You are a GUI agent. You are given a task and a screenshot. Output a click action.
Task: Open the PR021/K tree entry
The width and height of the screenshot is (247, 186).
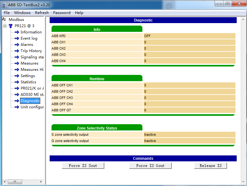(32, 88)
